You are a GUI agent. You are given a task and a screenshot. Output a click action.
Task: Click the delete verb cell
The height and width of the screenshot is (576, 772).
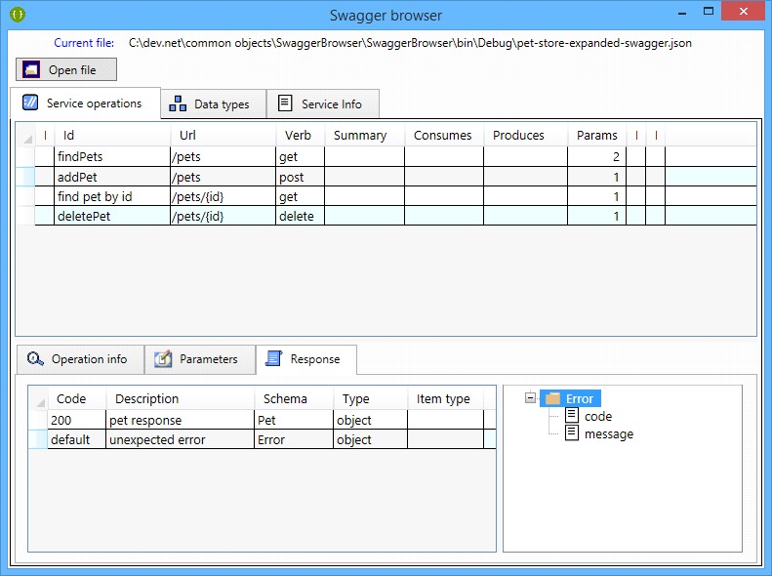coord(301,216)
